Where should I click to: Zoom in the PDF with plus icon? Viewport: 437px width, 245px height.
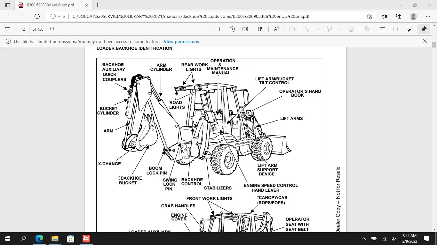219,29
